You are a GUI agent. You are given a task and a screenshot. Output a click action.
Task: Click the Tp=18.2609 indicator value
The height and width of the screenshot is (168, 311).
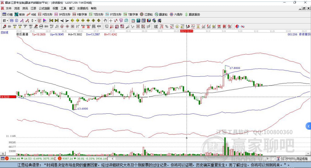39,35
